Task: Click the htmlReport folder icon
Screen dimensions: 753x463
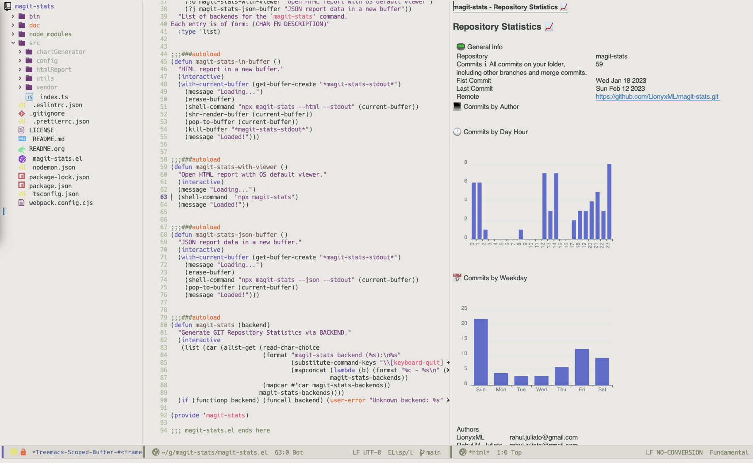Action: pyautogui.click(x=29, y=69)
